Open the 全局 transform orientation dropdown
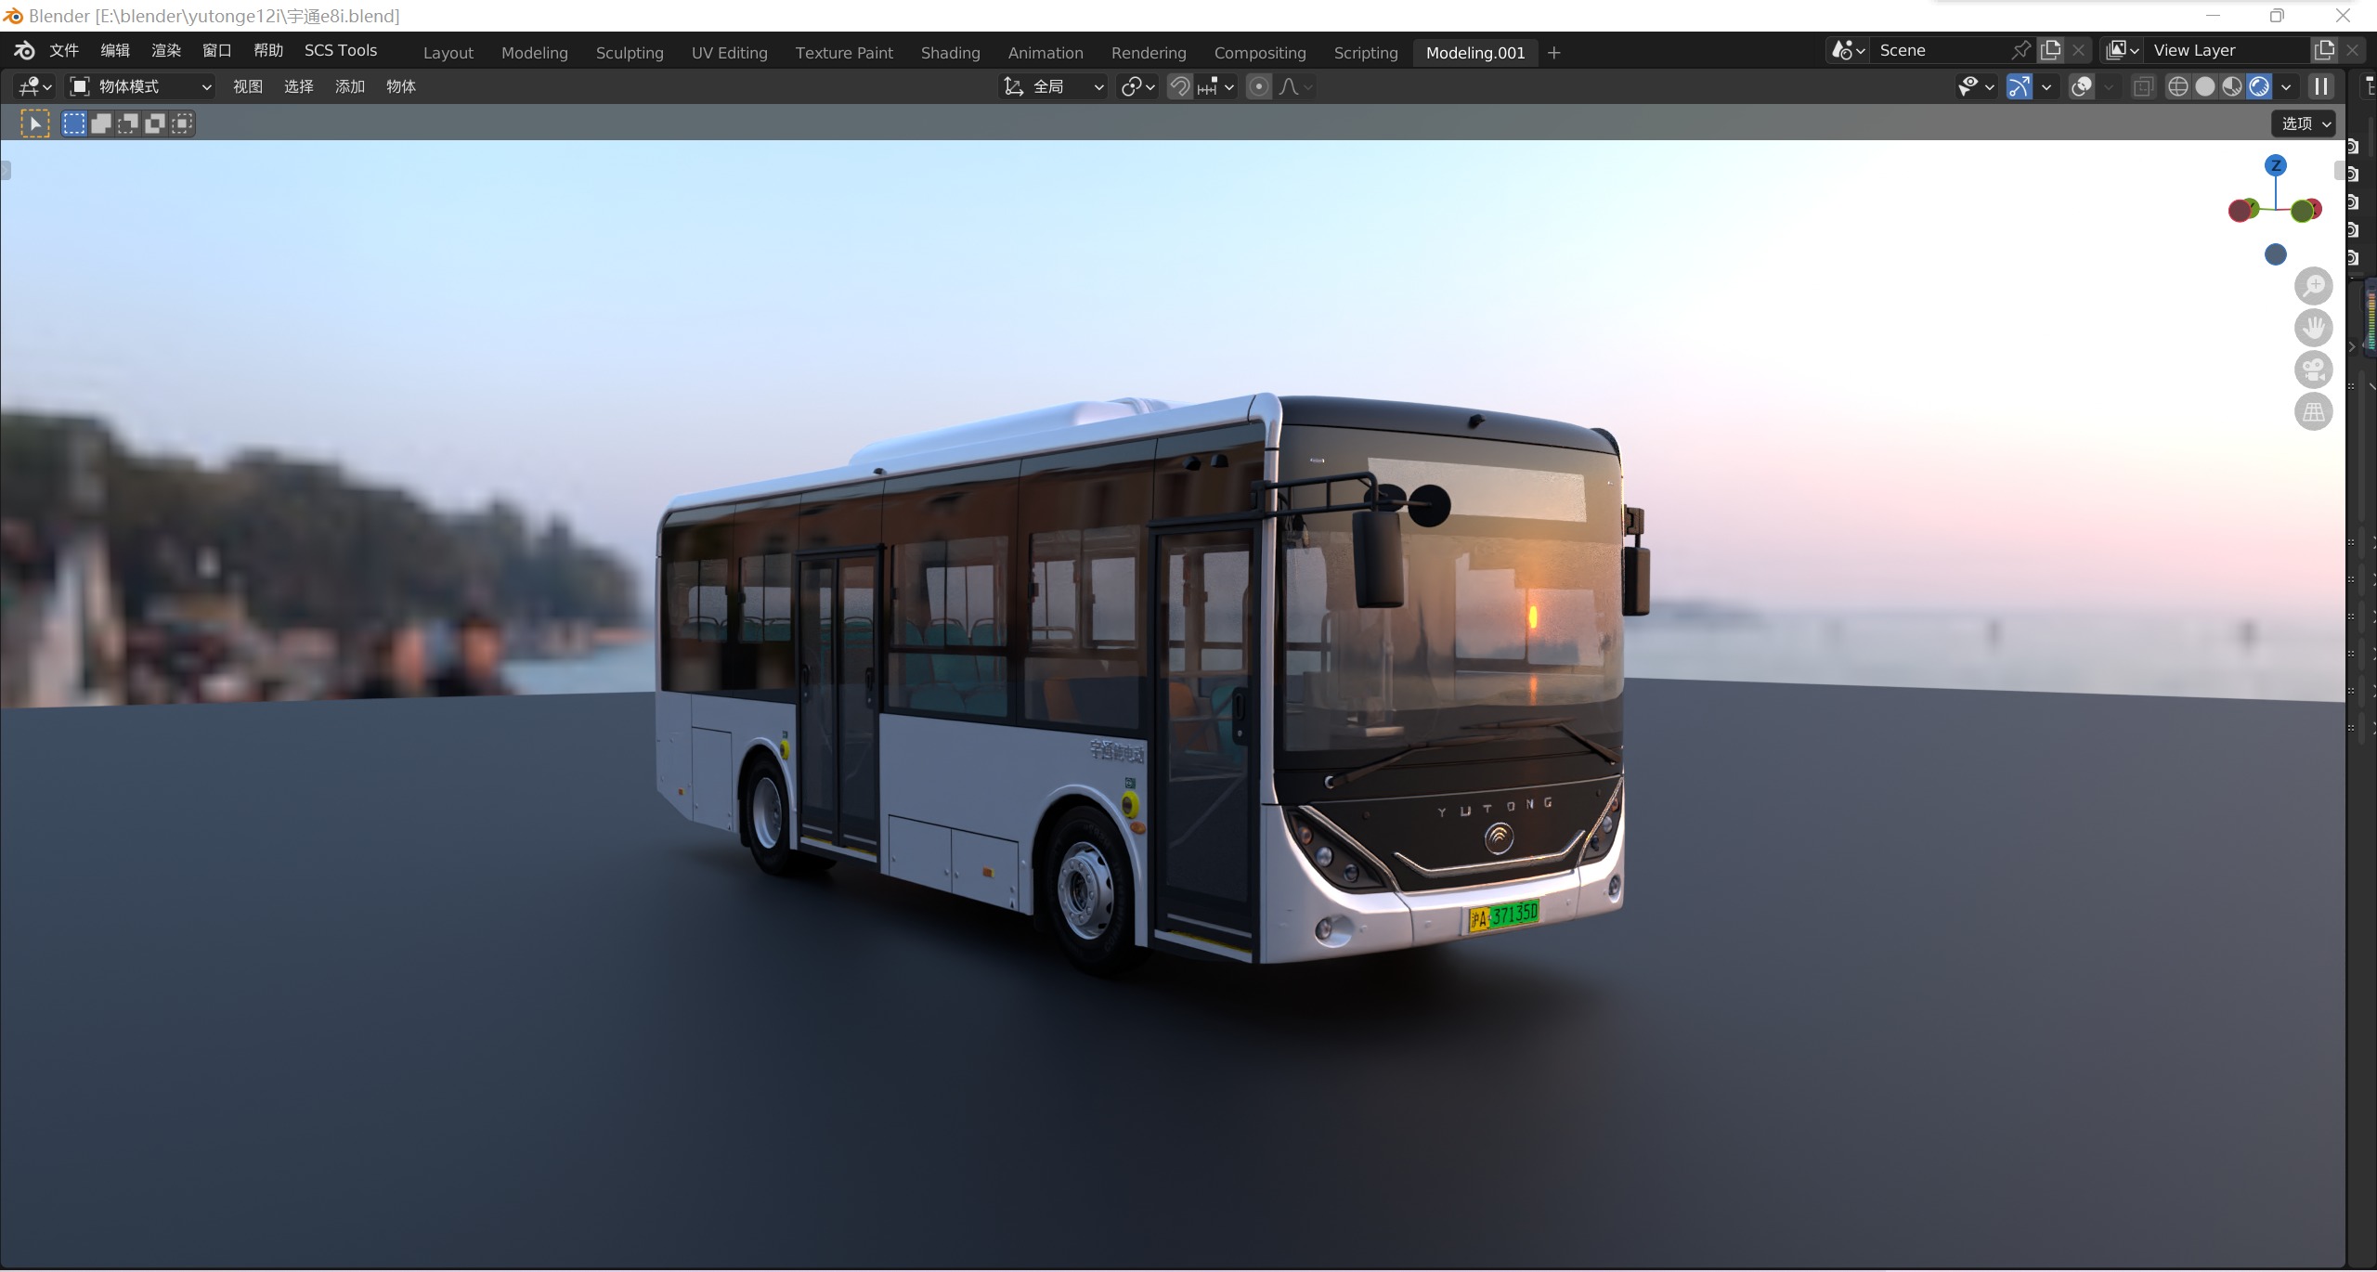This screenshot has height=1272, width=2377. coord(1053,86)
